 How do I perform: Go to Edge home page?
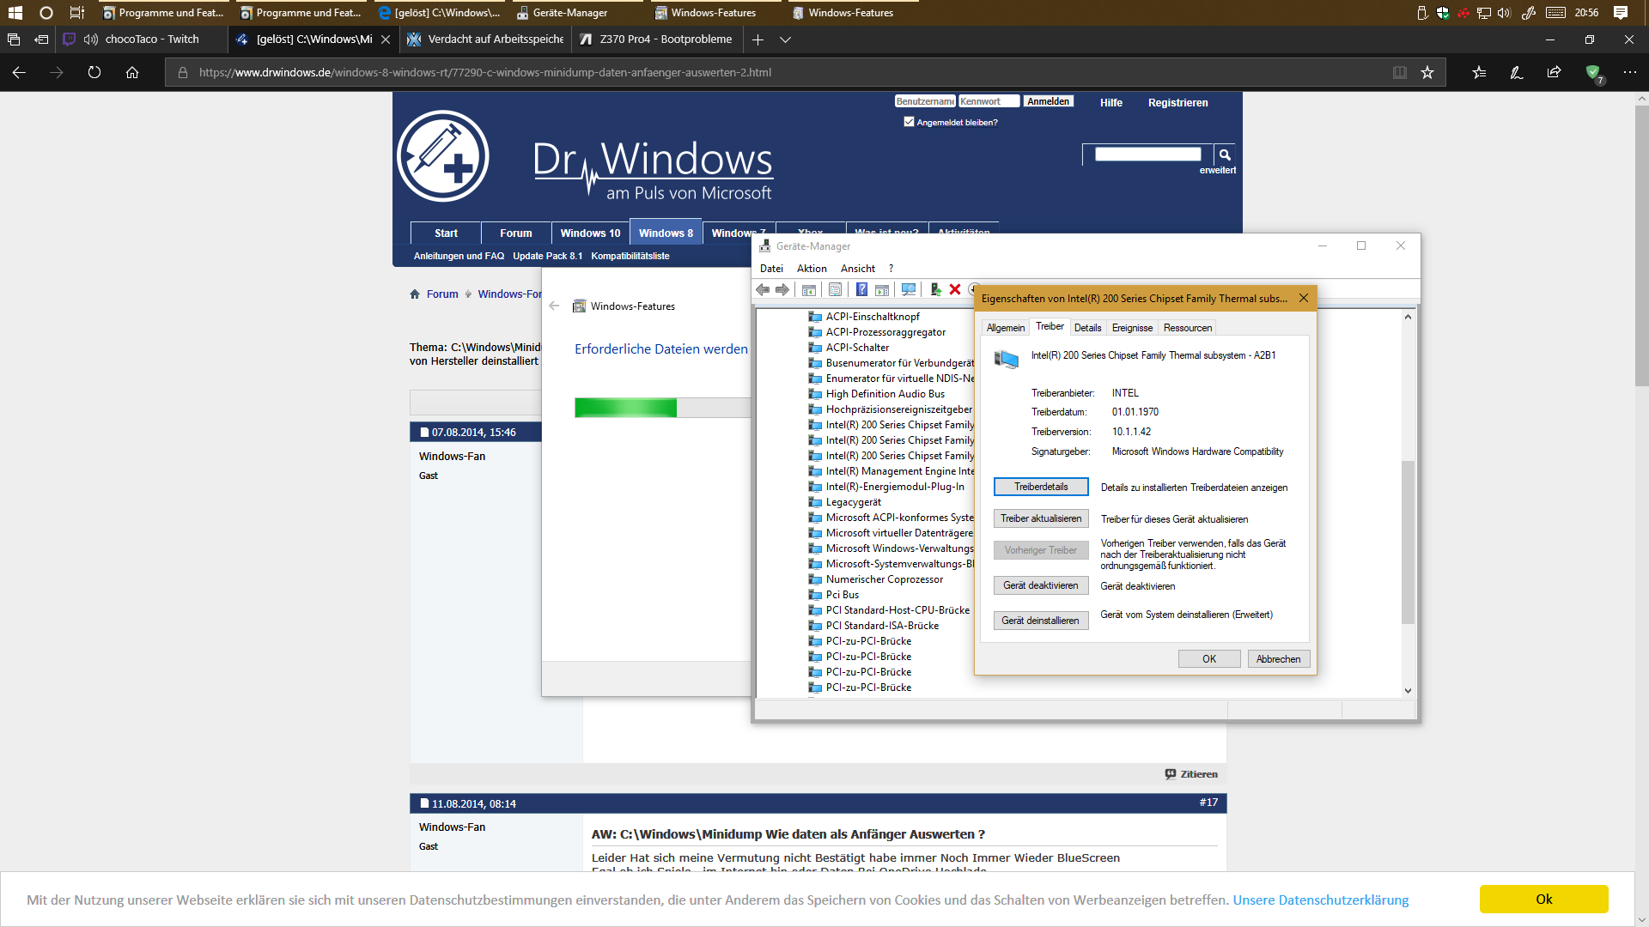pos(132,73)
